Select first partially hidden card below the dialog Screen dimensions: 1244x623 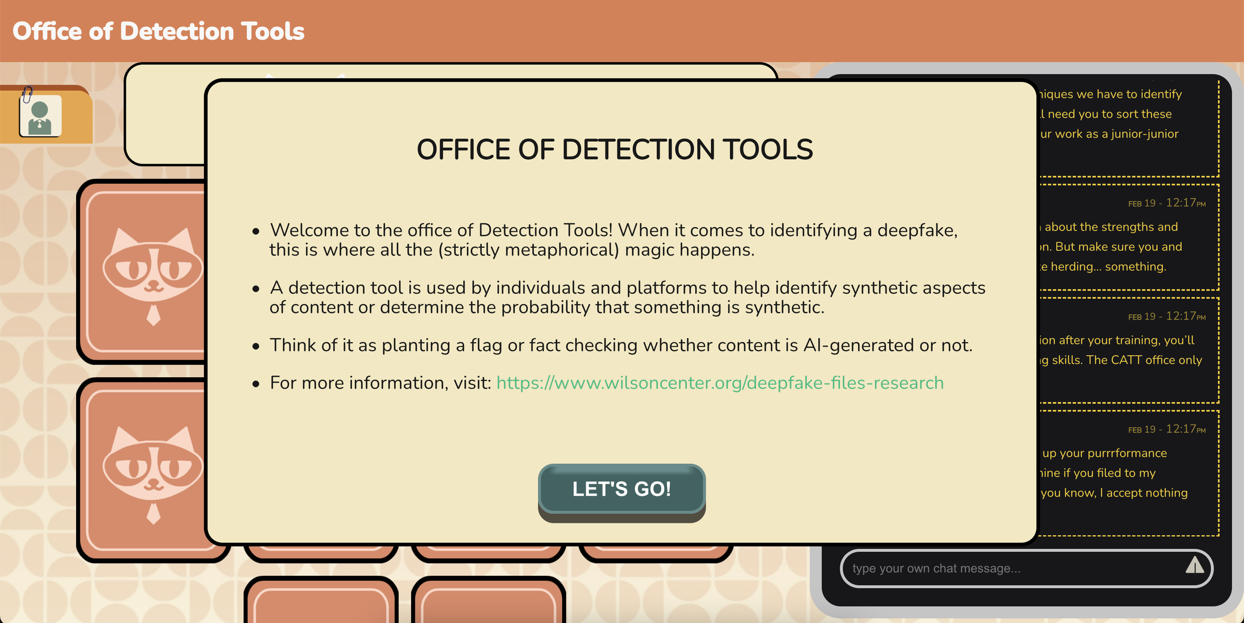tap(321, 552)
